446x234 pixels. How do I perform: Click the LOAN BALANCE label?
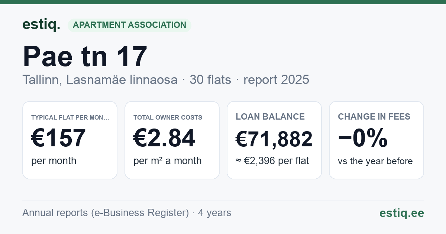pyautogui.click(x=270, y=117)
